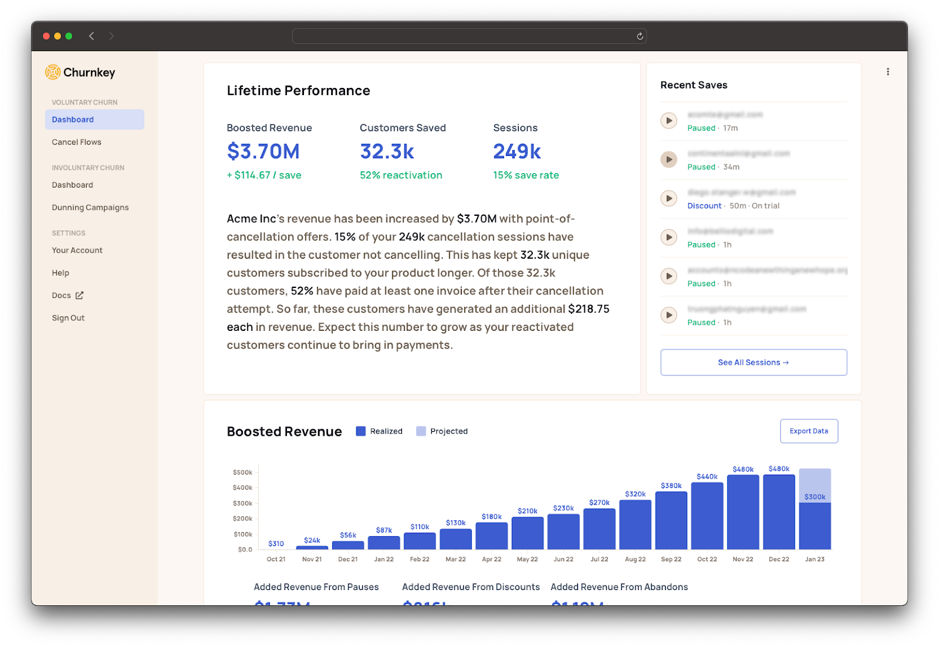This screenshot has height=647, width=939.
Task: Open Docs external link icon
Action: point(79,296)
